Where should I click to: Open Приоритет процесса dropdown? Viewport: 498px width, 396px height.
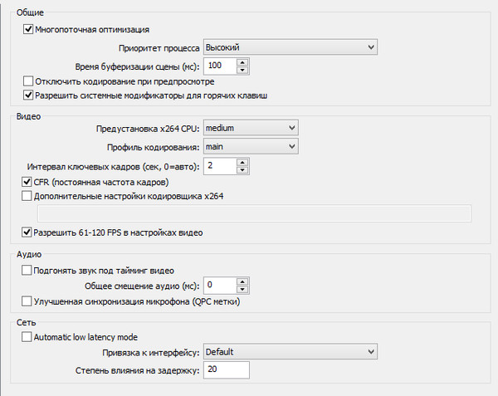click(x=290, y=47)
